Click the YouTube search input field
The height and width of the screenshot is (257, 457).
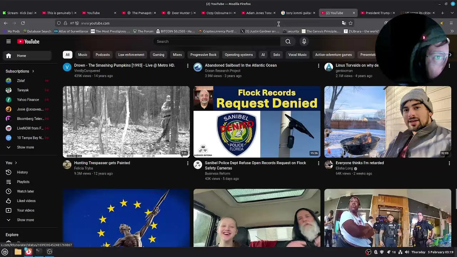(217, 41)
